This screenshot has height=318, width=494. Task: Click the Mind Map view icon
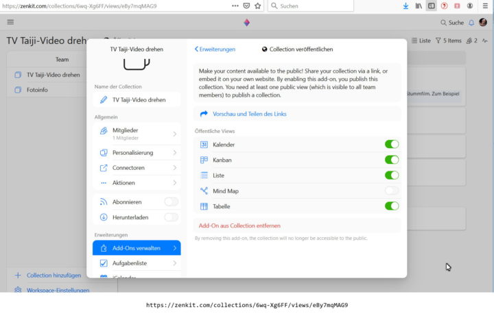click(204, 191)
